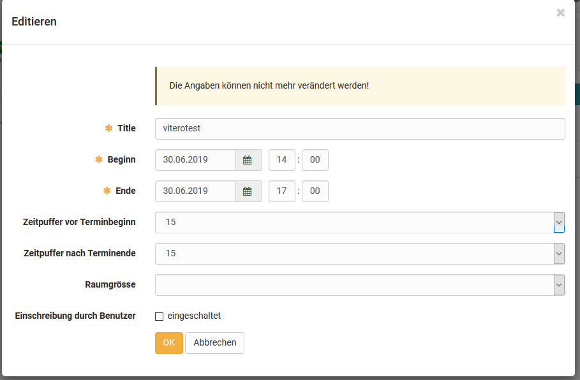Toggle the 'eingeschaltet' enrollment checkbox
580x380 pixels.
160,316
